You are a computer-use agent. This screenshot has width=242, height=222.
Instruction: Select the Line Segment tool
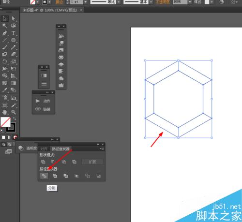click(x=4, y=40)
